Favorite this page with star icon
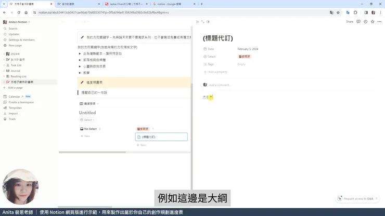The height and width of the screenshot is (216, 385). [373, 22]
